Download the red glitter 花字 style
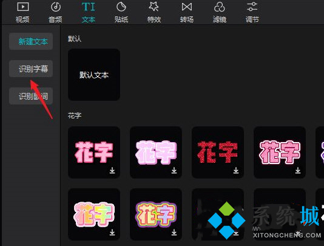324x246 pixels. (x=236, y=170)
